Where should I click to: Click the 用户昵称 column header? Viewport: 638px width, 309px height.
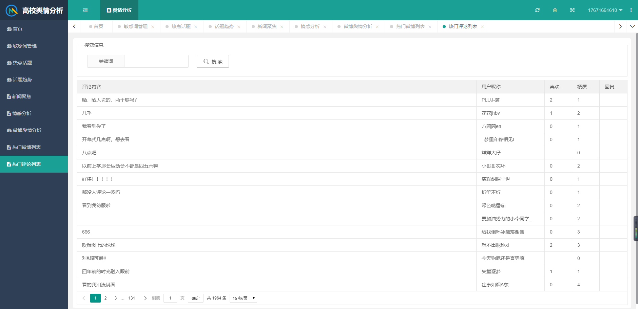tap(510, 87)
